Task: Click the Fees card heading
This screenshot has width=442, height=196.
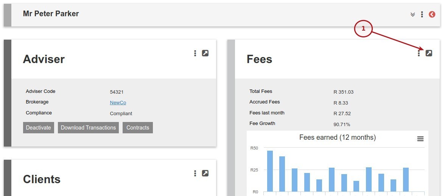Action: tap(259, 59)
